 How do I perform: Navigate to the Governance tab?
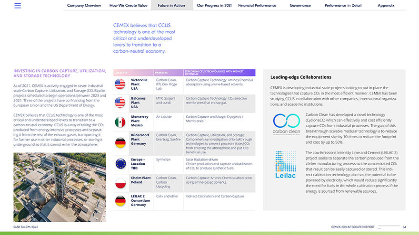[300, 6]
